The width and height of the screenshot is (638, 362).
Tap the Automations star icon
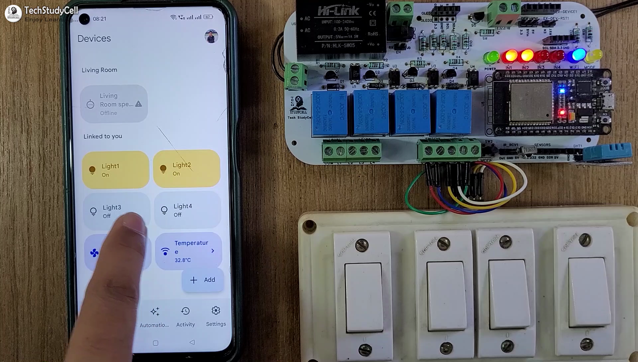(155, 311)
